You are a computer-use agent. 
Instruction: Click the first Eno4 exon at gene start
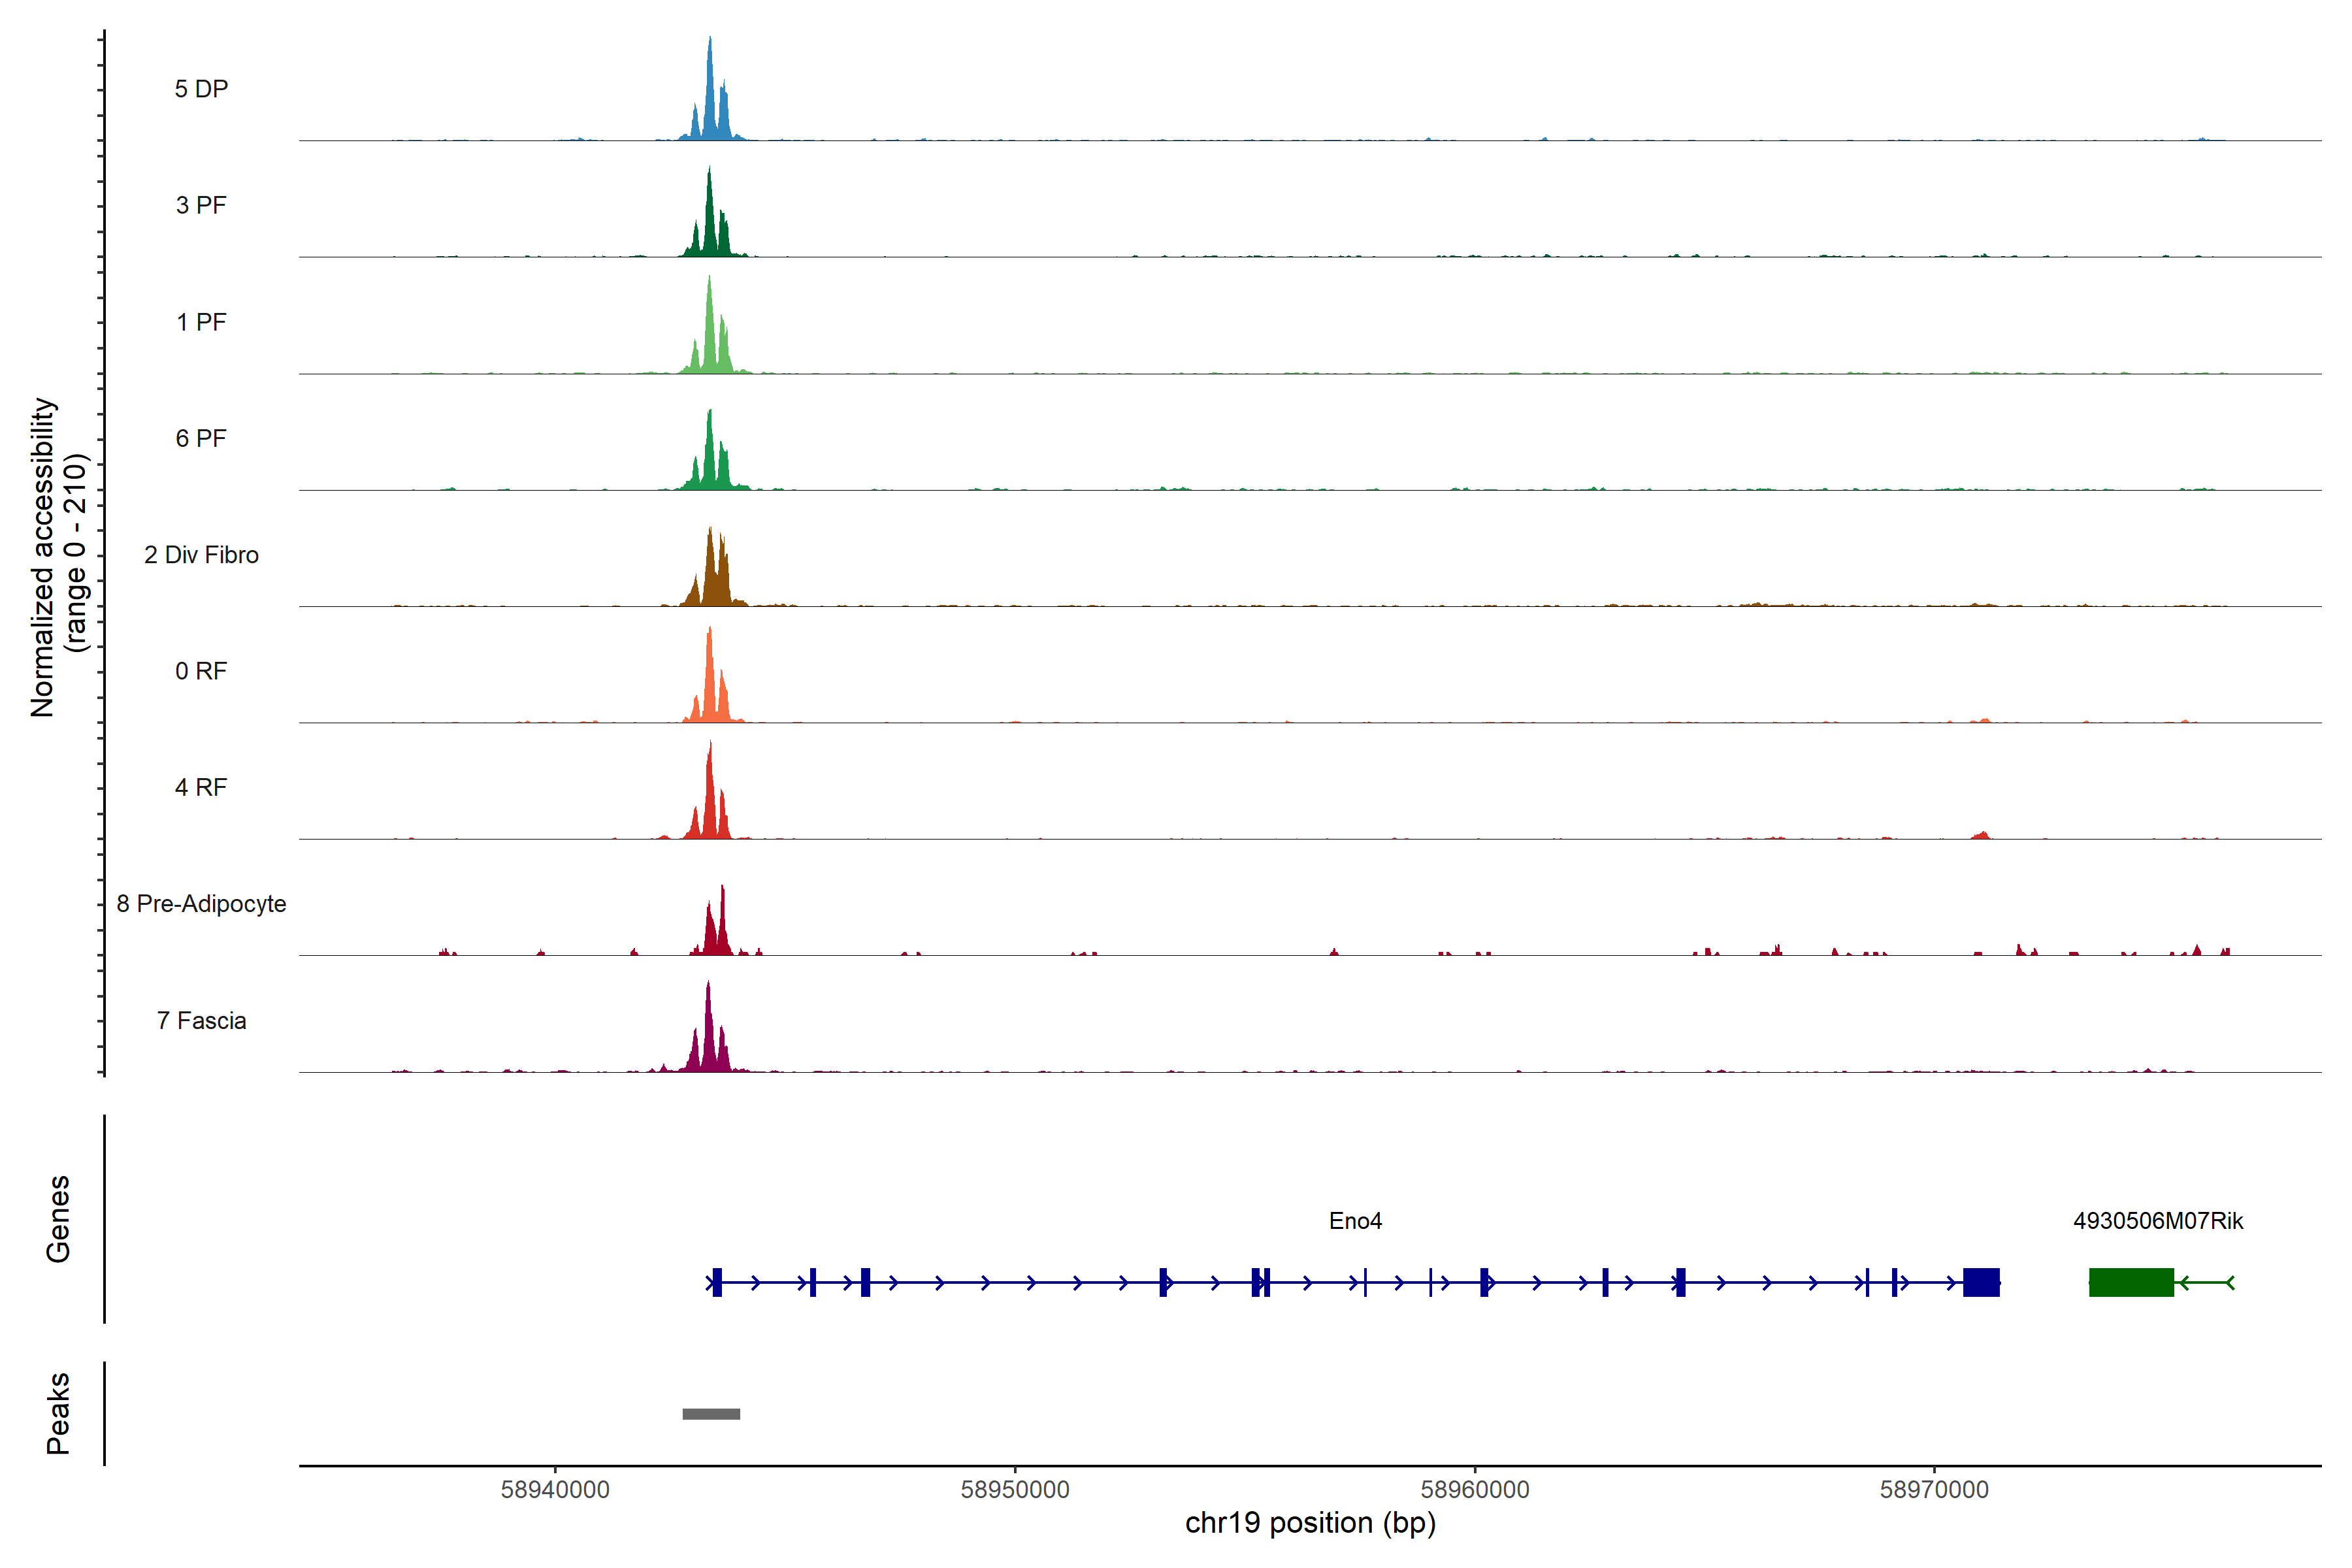tap(717, 1282)
